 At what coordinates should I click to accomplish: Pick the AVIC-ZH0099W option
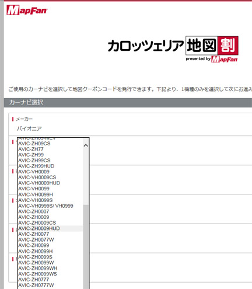click(50, 263)
